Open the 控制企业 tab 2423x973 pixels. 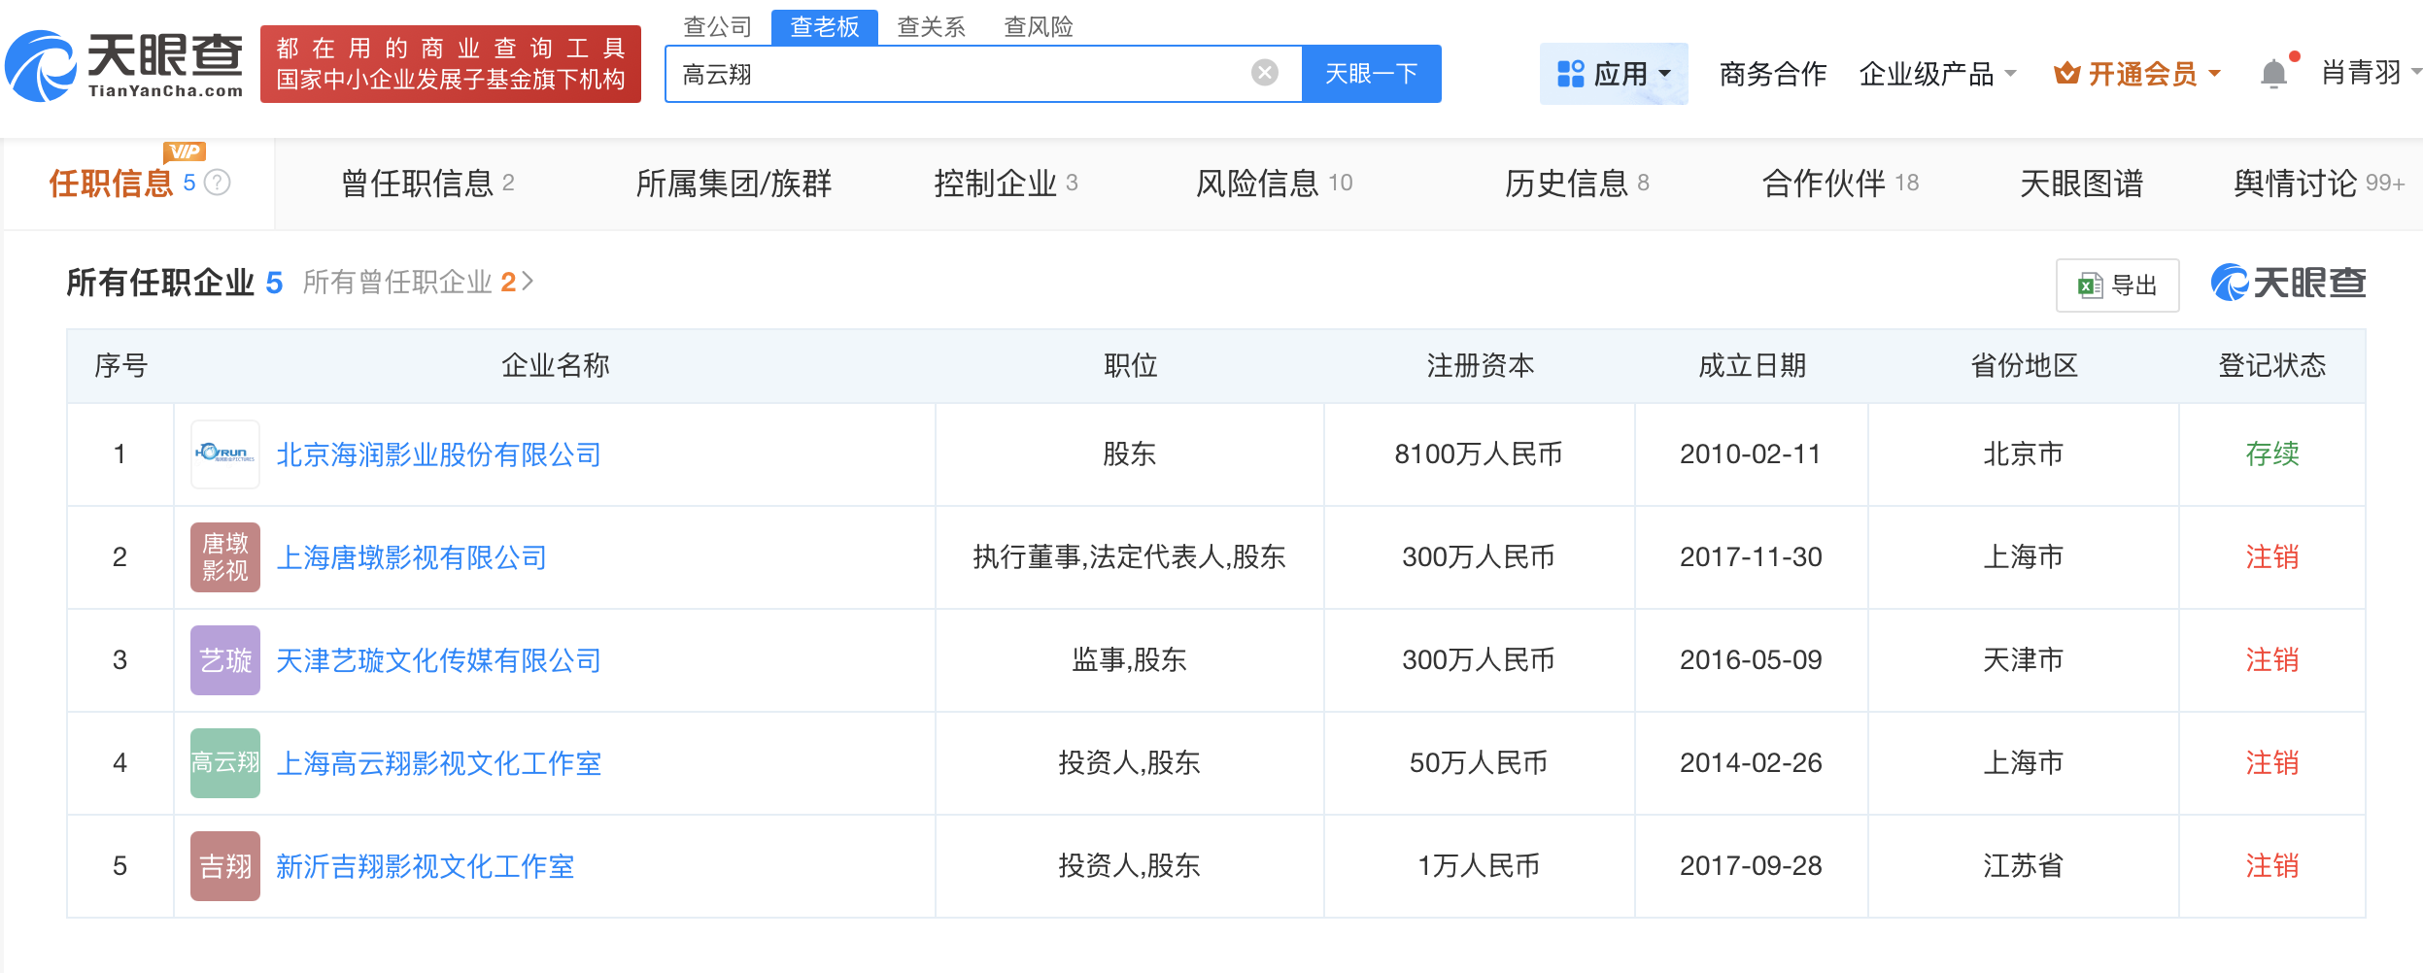click(1006, 184)
